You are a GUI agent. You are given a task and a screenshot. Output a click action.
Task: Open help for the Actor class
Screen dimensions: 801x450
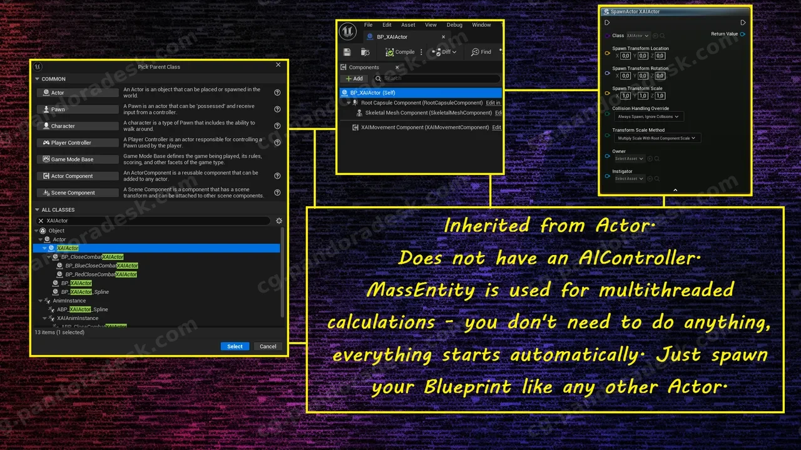277,92
